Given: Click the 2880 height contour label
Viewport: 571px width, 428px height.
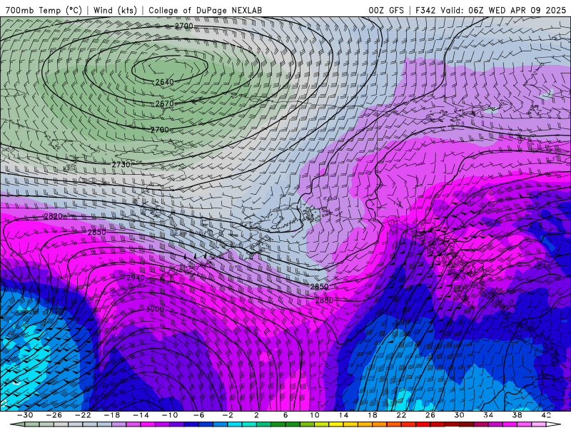Looking at the screenshot, I should (324, 300).
